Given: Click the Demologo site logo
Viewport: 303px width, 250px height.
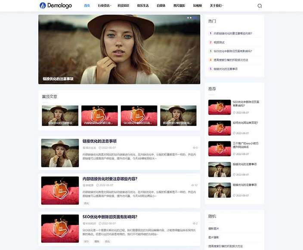Looking at the screenshot, I should 56,6.
